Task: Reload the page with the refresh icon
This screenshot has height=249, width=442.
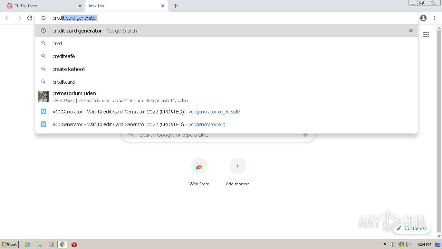Action: click(30, 18)
